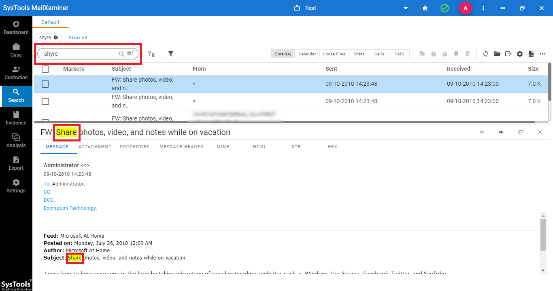Screen dimensions: 553x291
Task: Open the filter funnel icon
Action: coord(171,54)
